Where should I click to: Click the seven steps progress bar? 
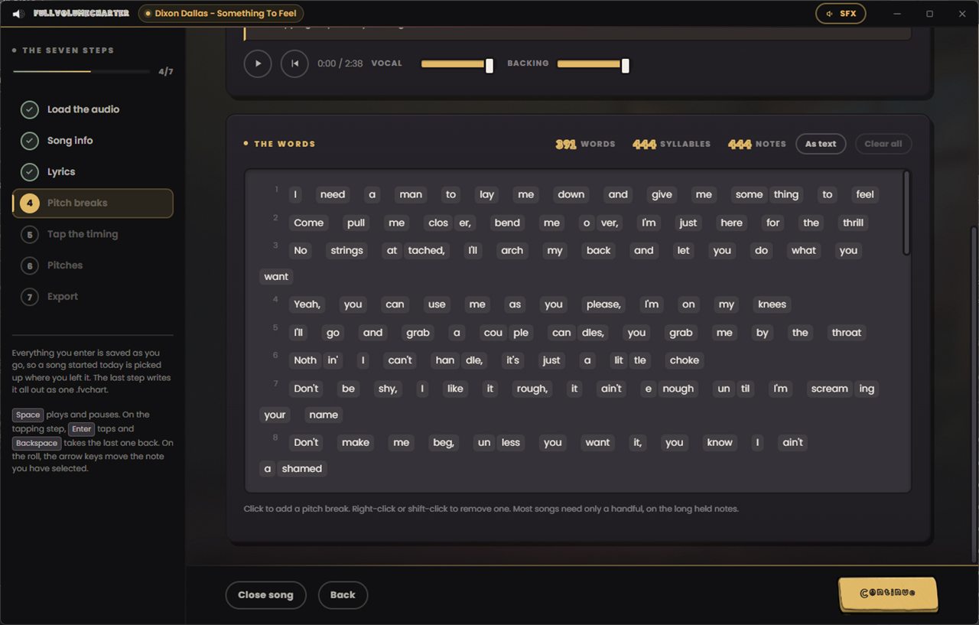tap(81, 71)
